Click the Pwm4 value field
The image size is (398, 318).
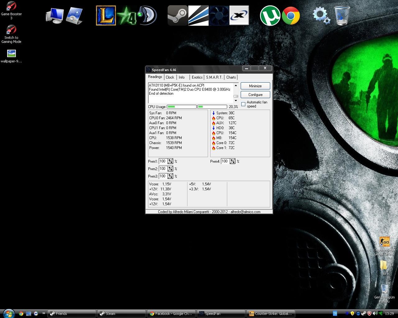(x=225, y=161)
